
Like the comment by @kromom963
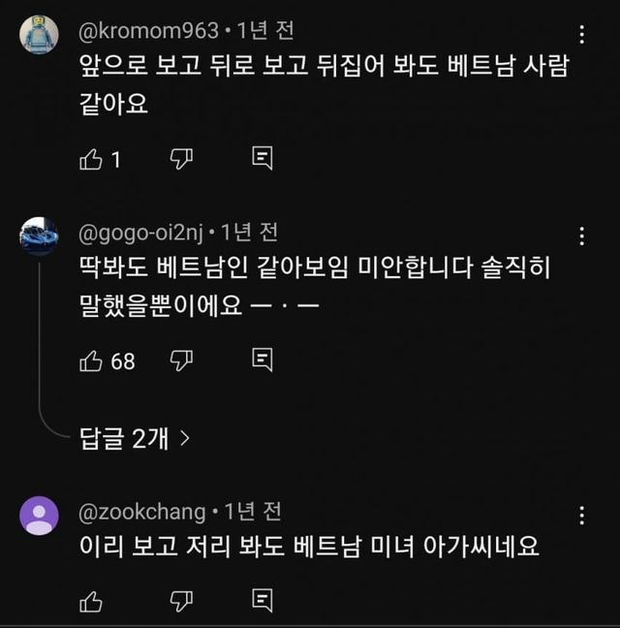point(91,159)
